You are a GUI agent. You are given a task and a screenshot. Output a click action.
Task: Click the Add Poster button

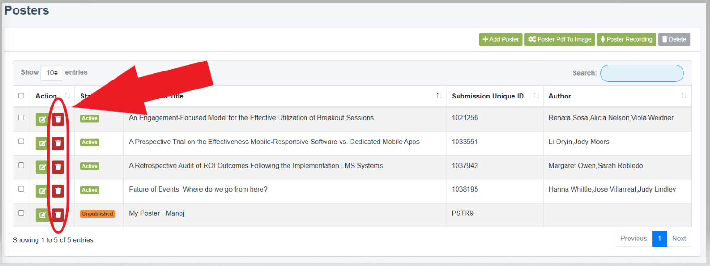[501, 39]
